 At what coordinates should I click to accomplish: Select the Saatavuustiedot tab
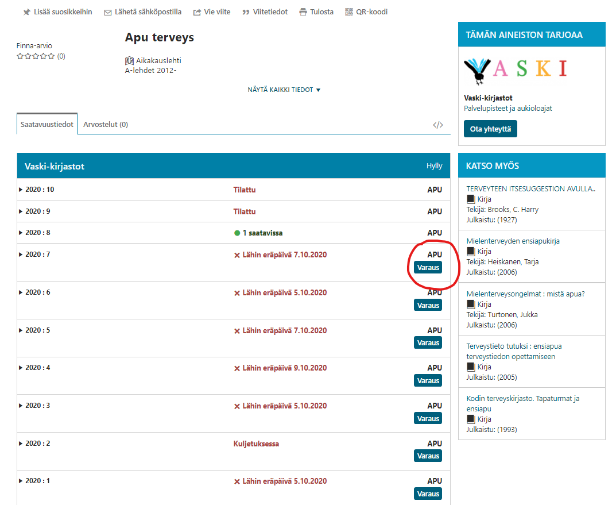coord(47,124)
